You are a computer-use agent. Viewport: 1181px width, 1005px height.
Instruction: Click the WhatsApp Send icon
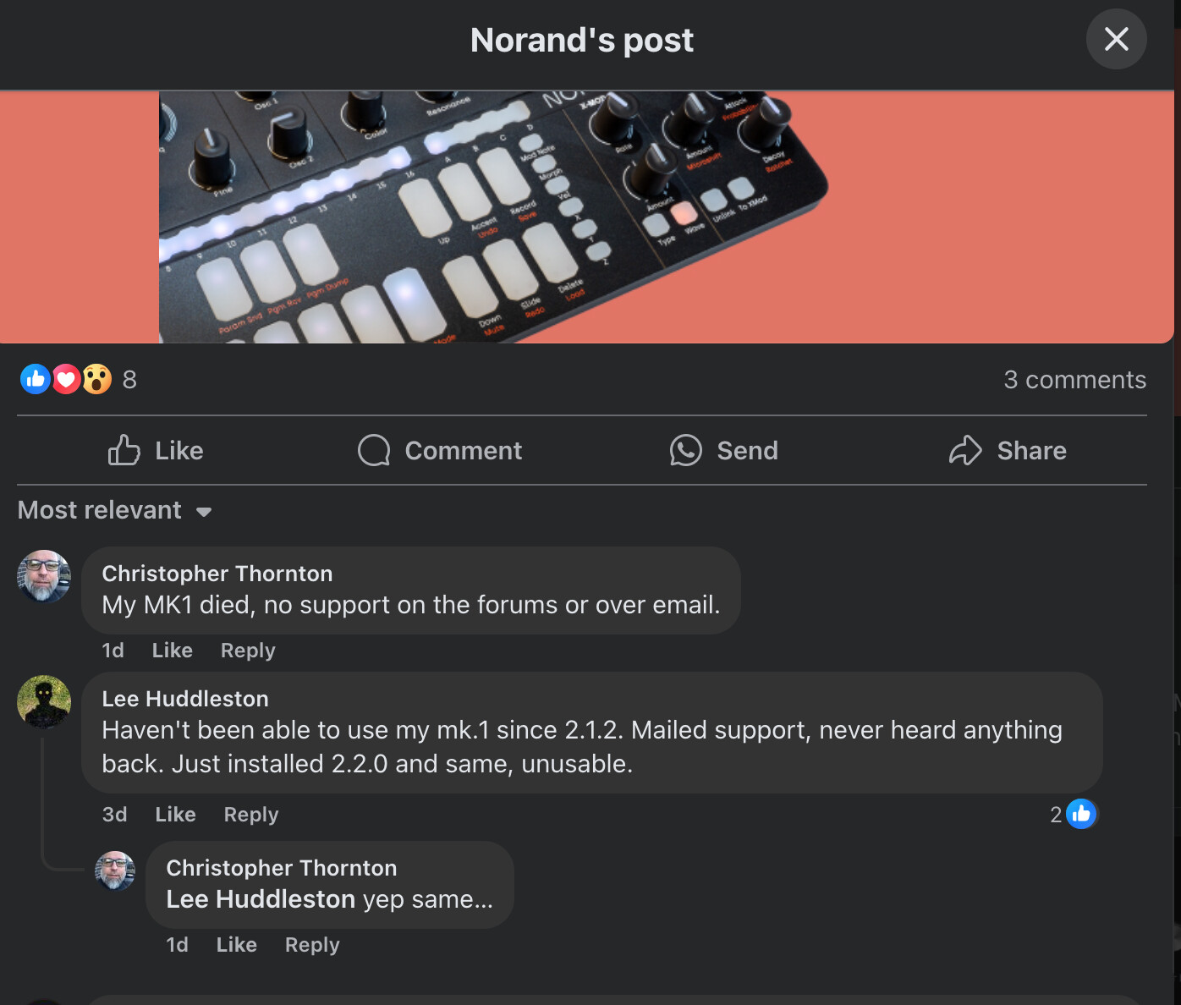(685, 450)
